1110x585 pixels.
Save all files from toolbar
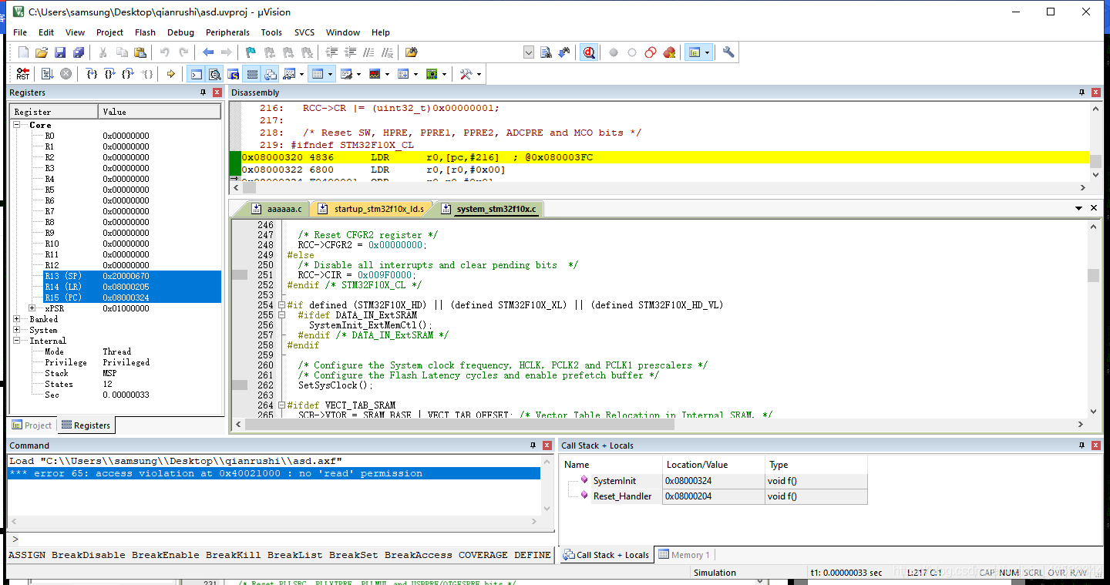pyautogui.click(x=79, y=52)
